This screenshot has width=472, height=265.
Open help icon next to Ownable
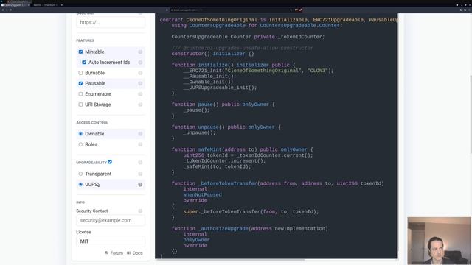point(140,134)
